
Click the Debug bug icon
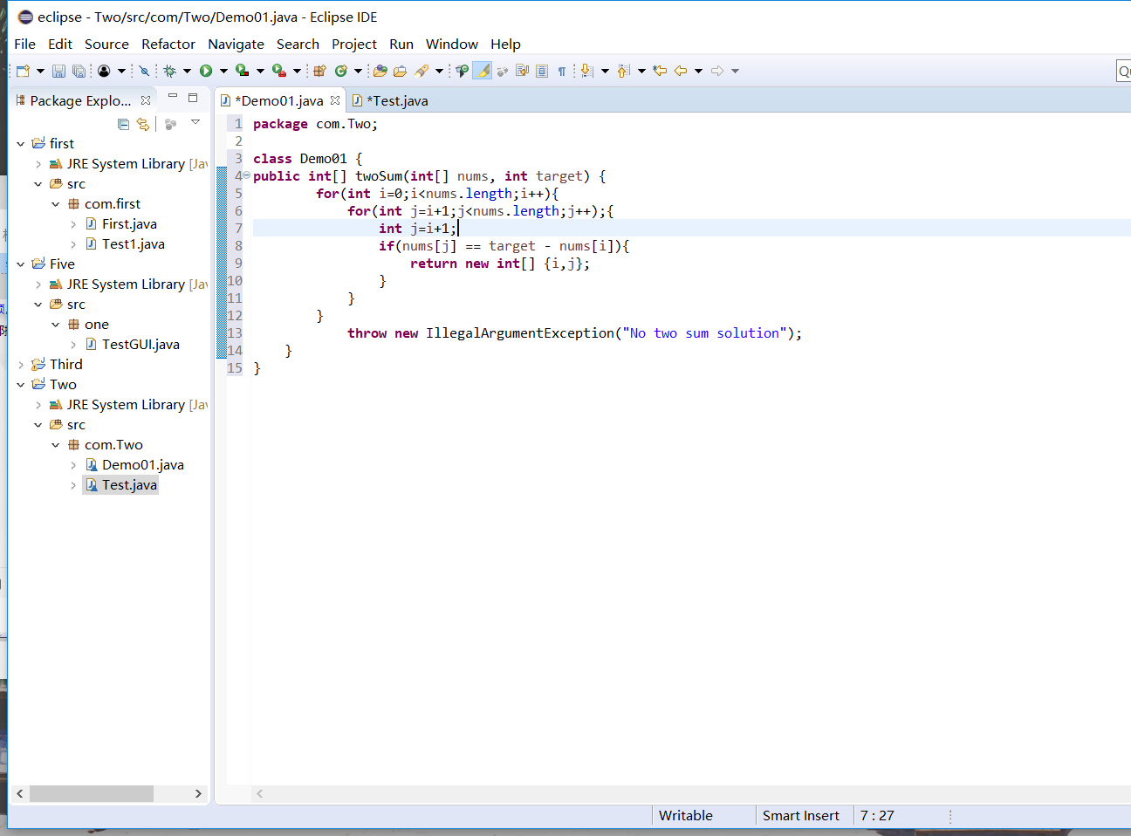[x=169, y=71]
